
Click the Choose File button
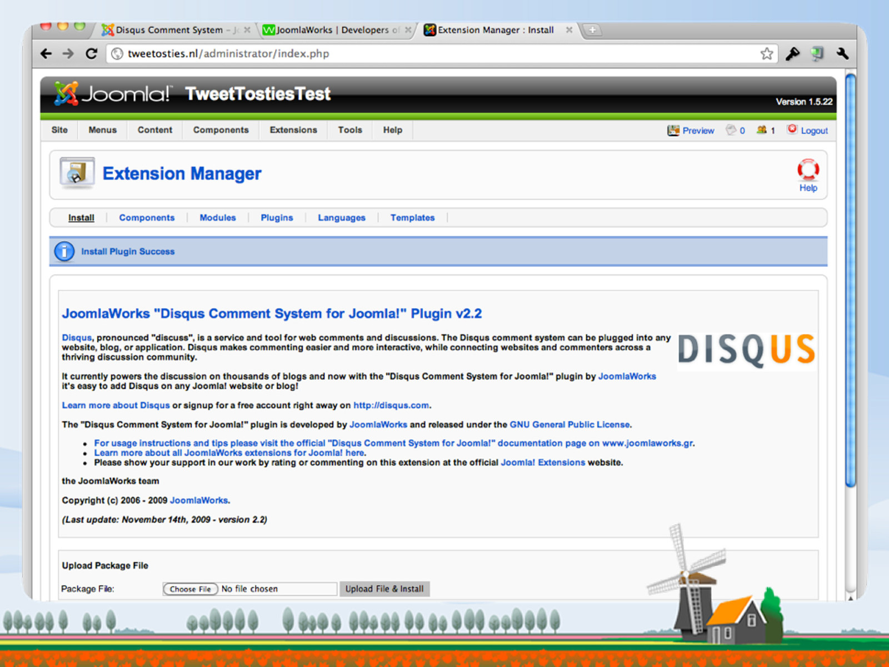coord(190,589)
